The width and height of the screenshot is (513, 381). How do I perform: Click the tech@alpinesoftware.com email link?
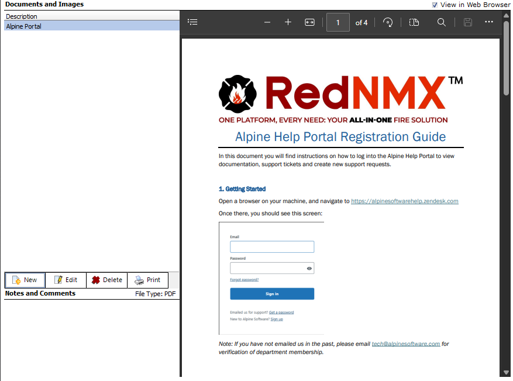(406, 344)
